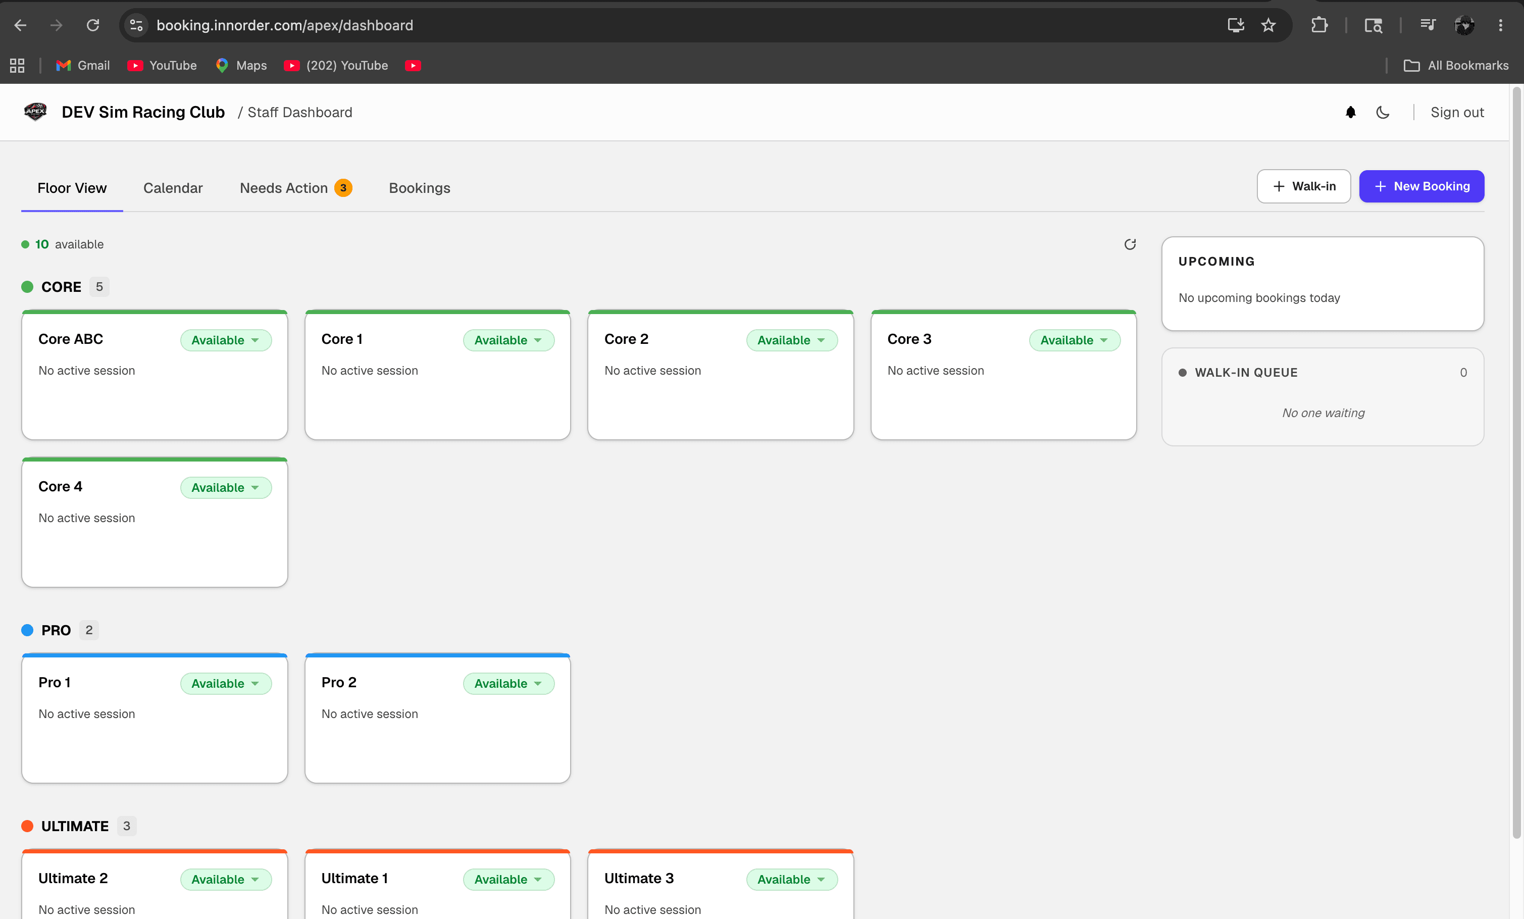Click the browser forward arrow
The width and height of the screenshot is (1524, 919).
click(56, 25)
